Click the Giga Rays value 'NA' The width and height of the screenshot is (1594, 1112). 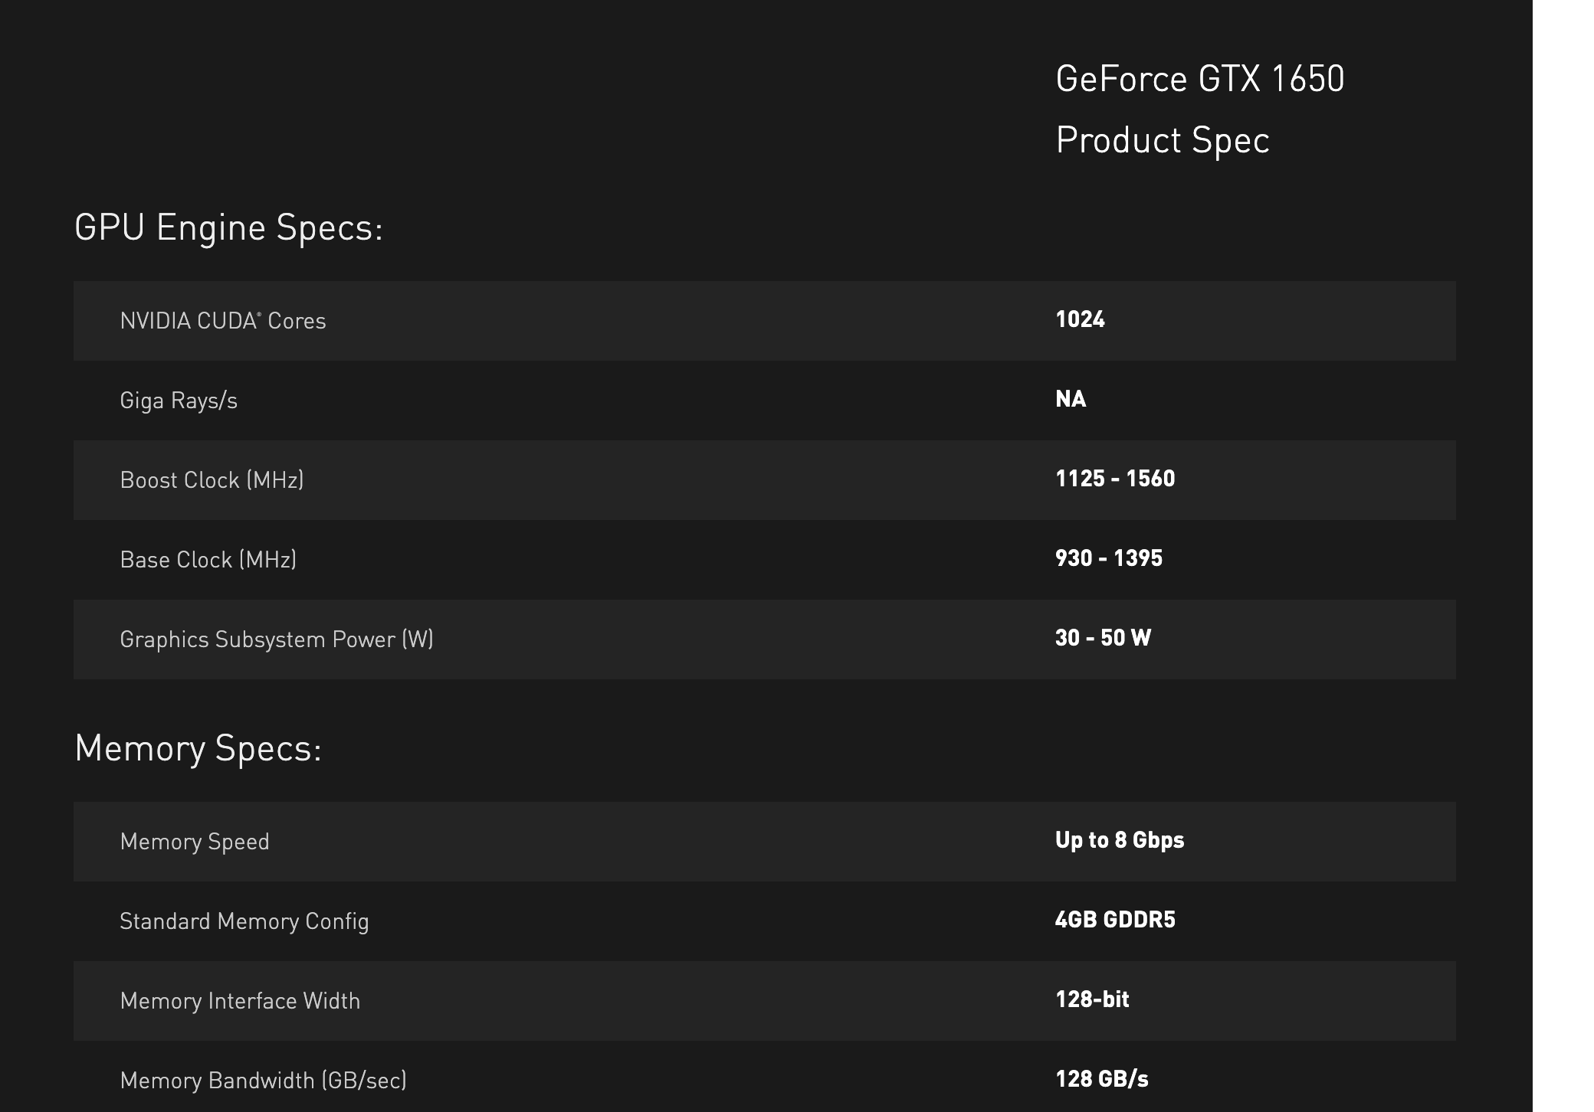coord(1071,399)
